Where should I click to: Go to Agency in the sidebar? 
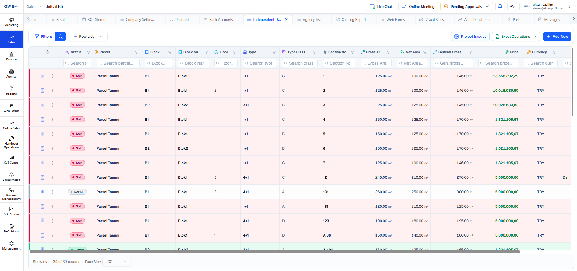coord(11,74)
